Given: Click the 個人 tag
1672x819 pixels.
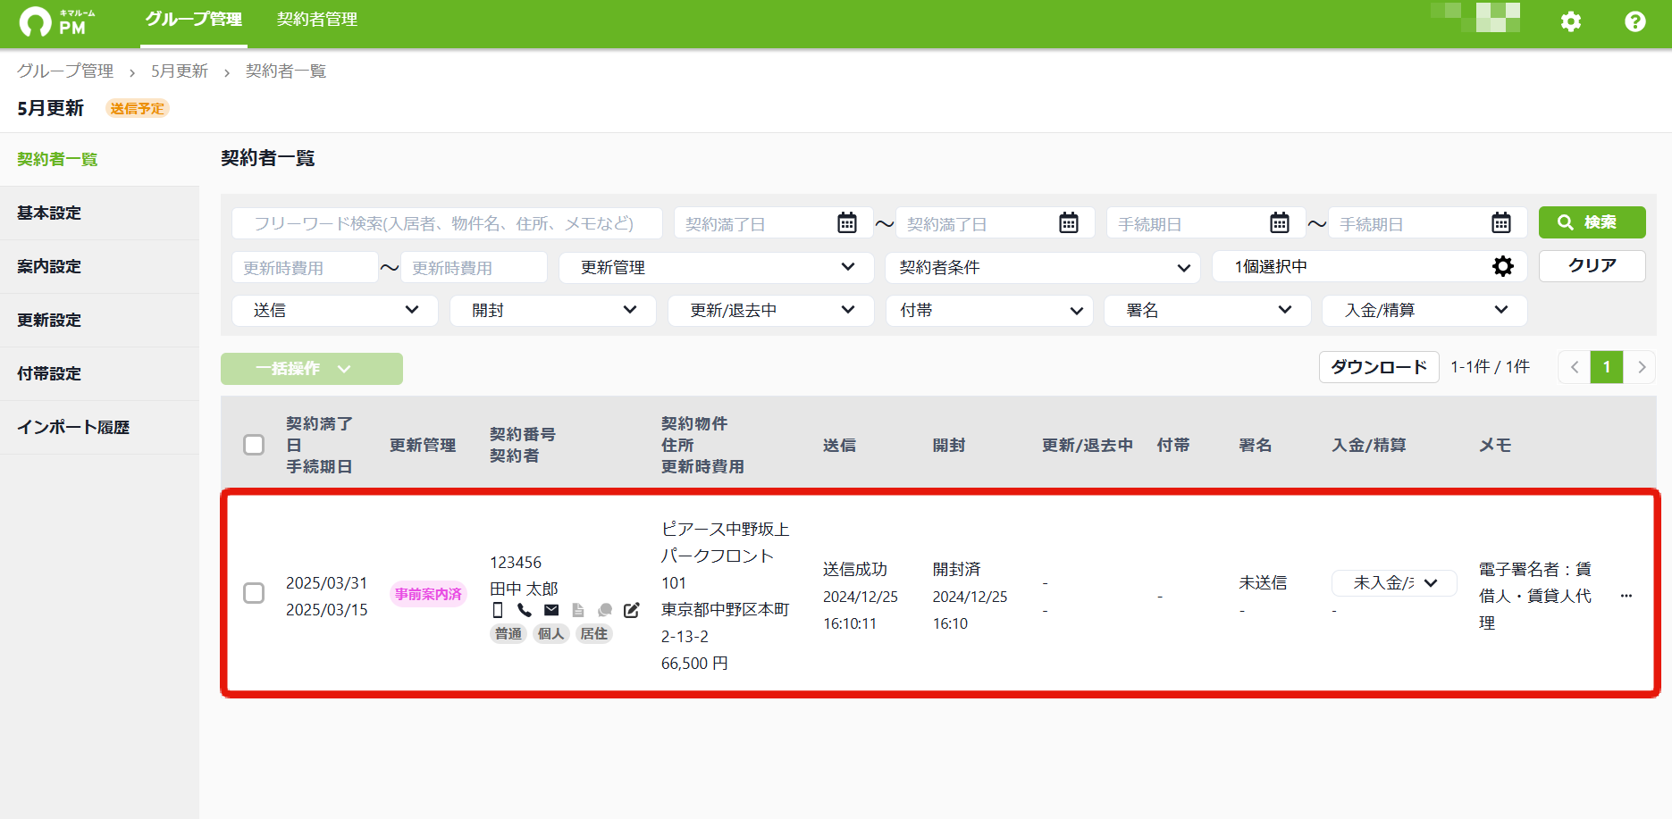Looking at the screenshot, I should 551,633.
